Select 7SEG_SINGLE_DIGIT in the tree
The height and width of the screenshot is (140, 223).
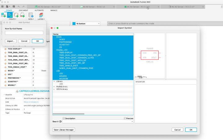tap(68, 66)
